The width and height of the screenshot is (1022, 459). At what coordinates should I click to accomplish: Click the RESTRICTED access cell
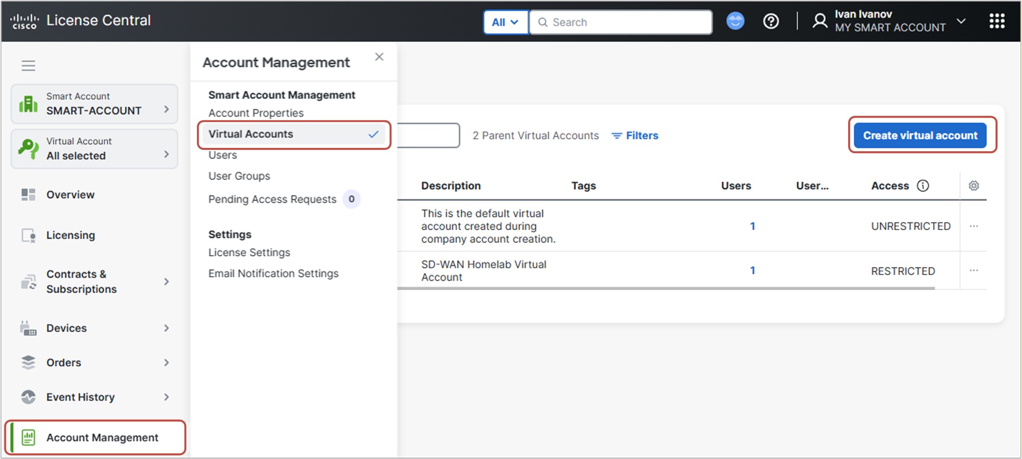903,271
